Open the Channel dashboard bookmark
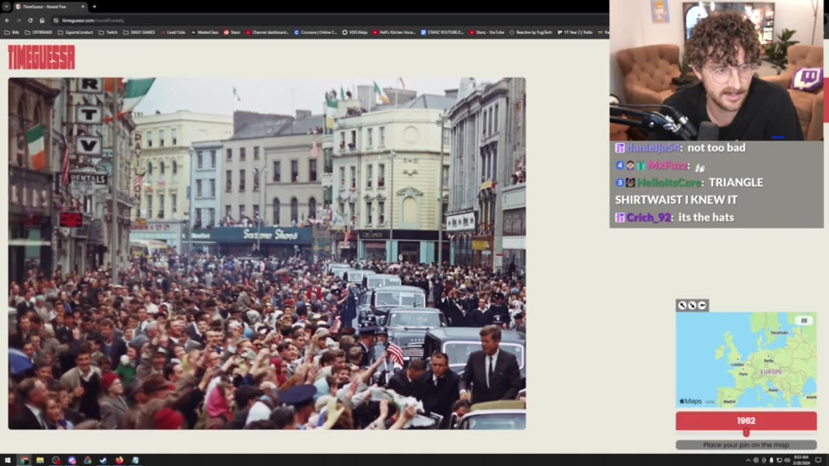829x466 pixels. 267,32
